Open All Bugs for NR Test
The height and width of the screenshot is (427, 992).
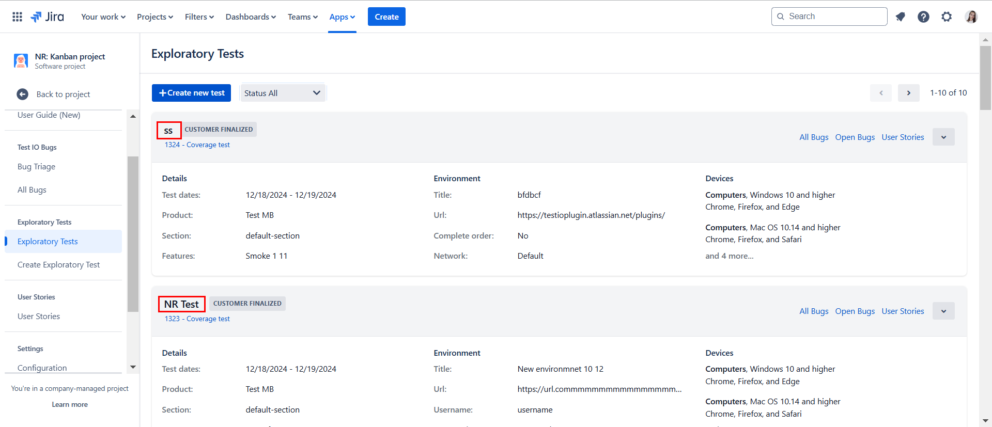click(814, 311)
